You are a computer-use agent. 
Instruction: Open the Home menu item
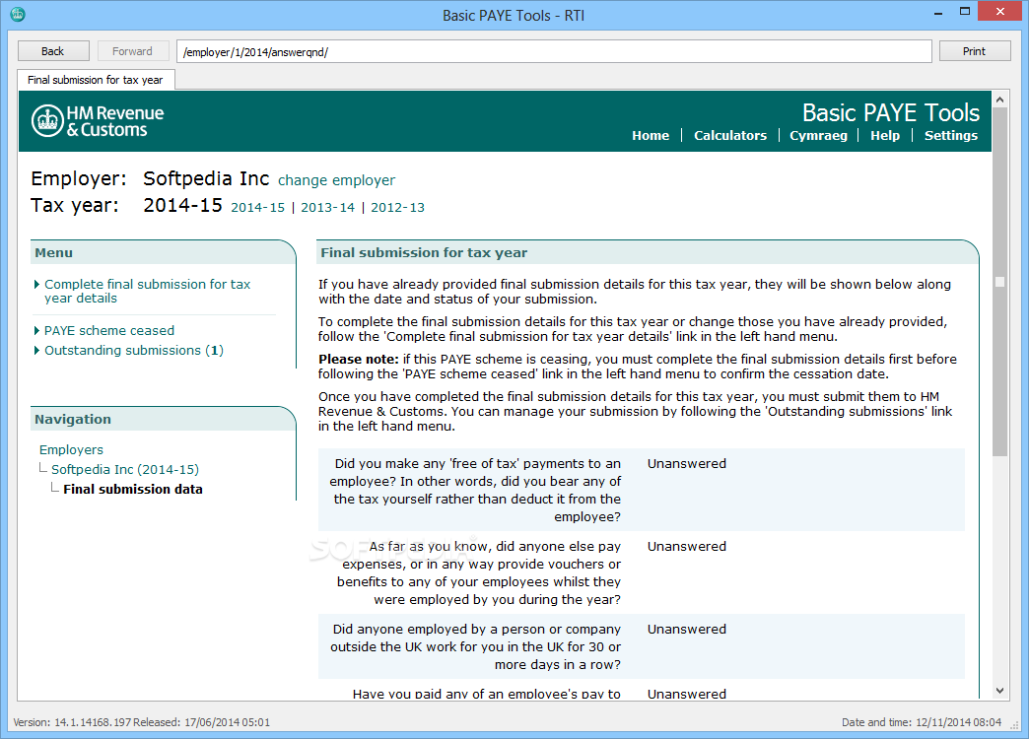651,135
